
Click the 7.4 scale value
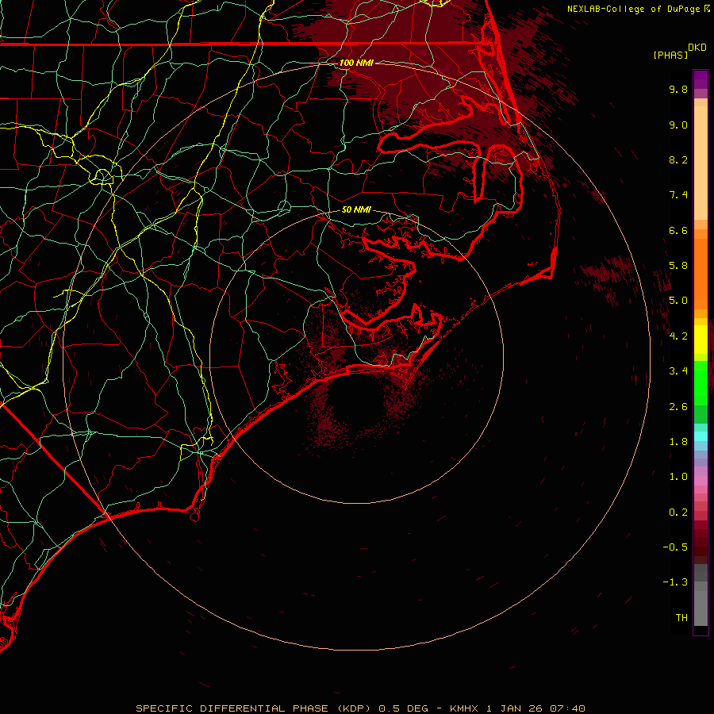click(678, 195)
